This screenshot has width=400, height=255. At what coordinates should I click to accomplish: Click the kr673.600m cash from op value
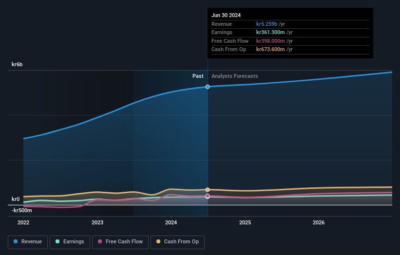(x=270, y=50)
